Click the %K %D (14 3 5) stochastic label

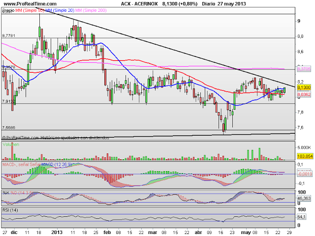tap(17, 193)
